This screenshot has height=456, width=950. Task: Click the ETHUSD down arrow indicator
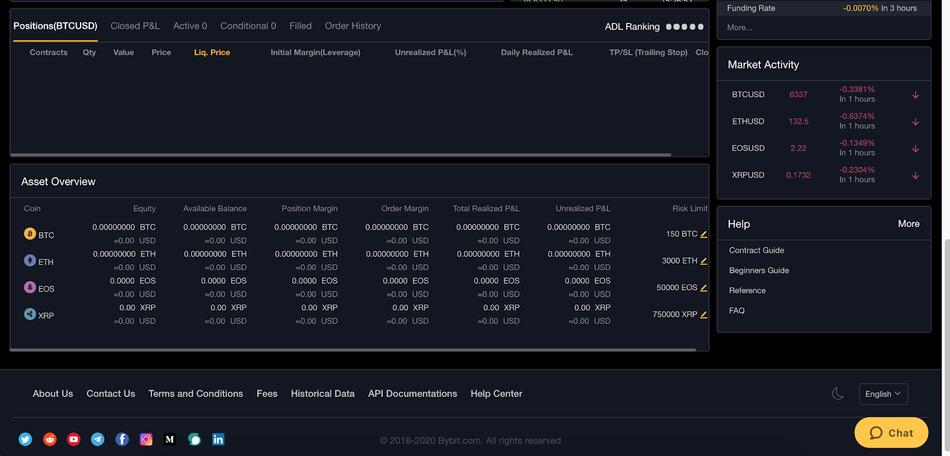pyautogui.click(x=916, y=122)
